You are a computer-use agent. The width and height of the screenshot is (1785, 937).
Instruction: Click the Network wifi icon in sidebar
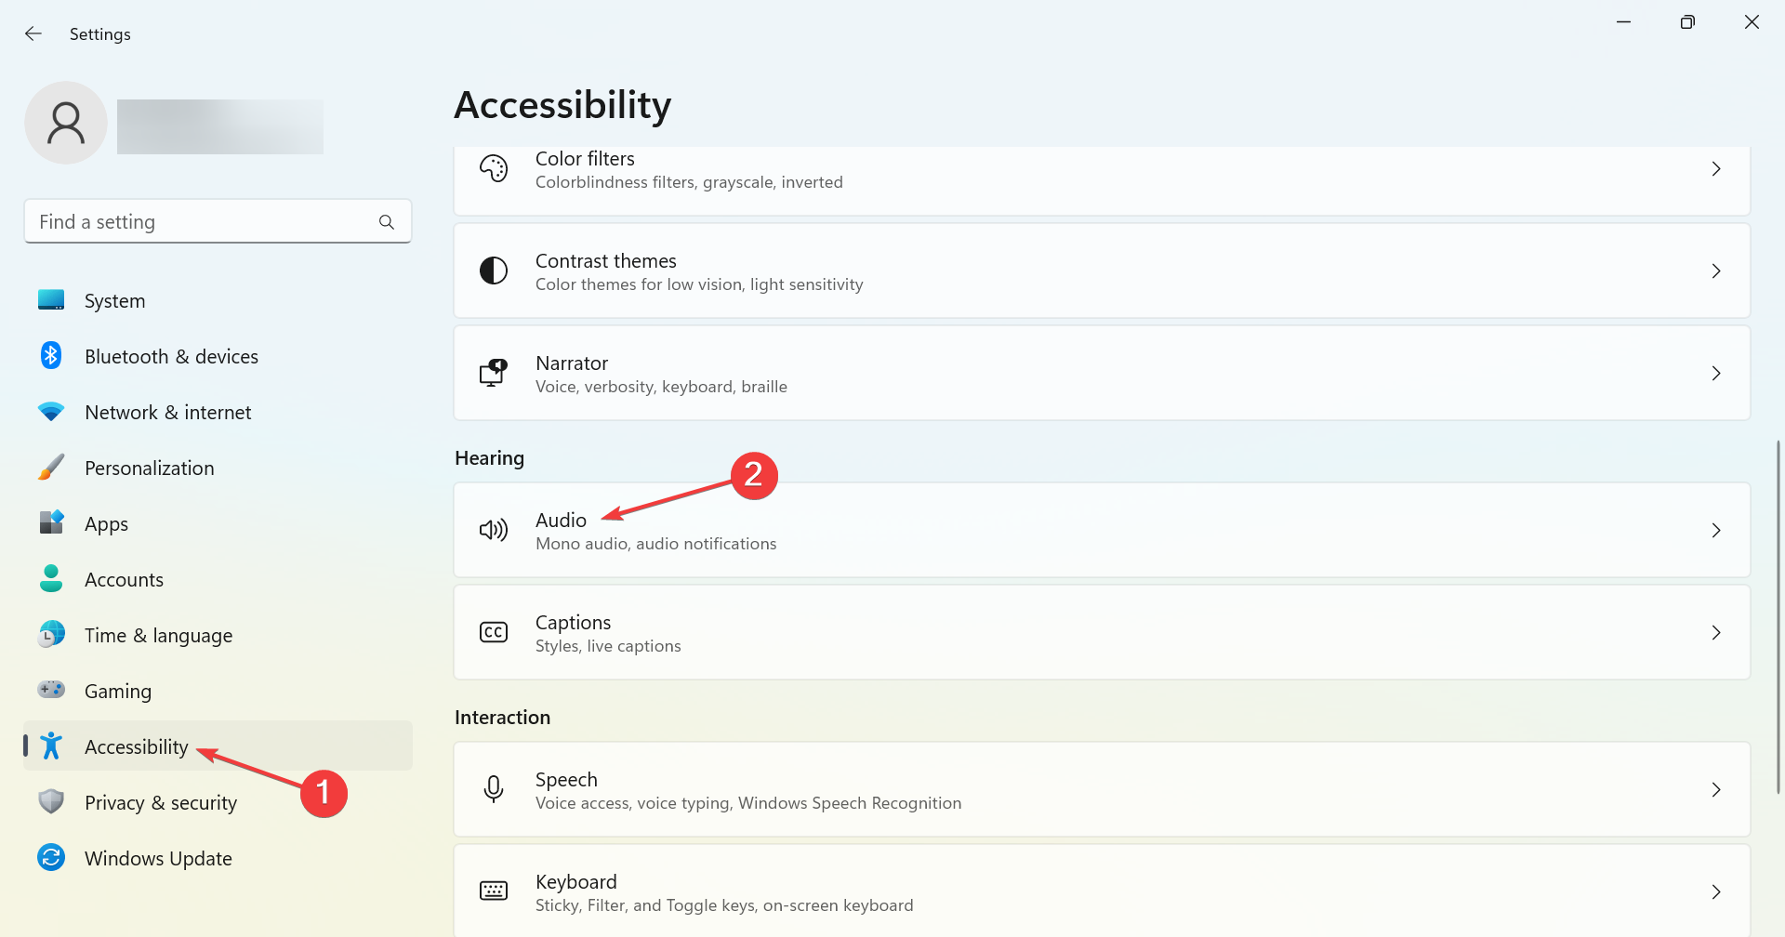click(51, 412)
